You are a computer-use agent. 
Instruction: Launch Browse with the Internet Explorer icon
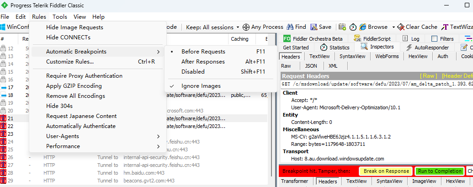[x=363, y=27]
